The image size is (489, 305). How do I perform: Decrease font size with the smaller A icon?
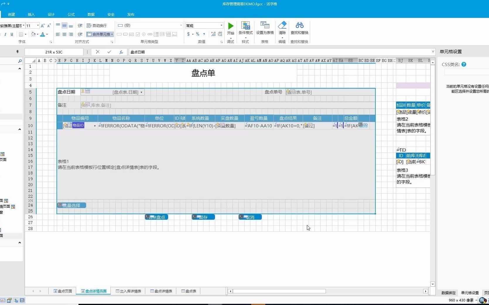49,26
